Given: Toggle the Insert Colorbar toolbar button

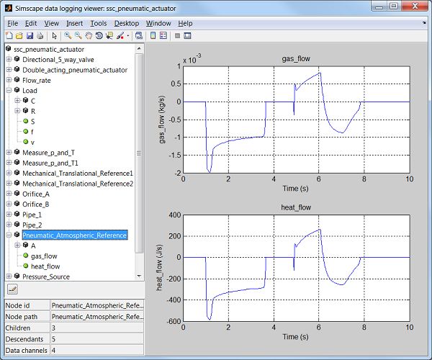Looking at the screenshot, I should tap(151, 35).
